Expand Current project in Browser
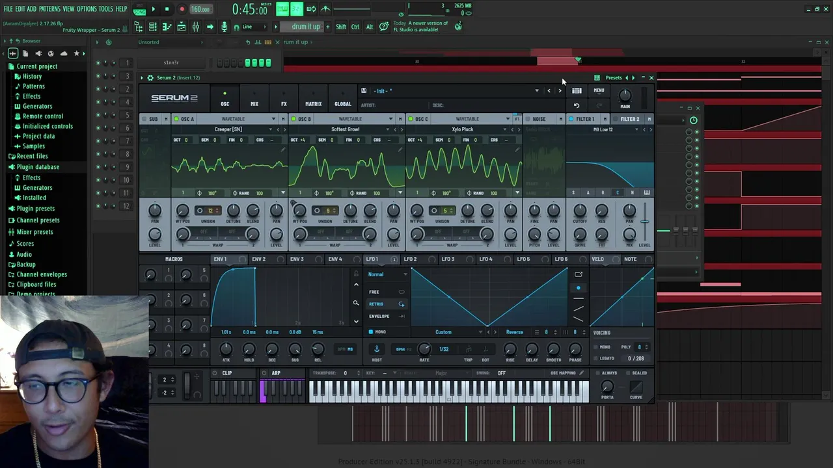 [36, 66]
